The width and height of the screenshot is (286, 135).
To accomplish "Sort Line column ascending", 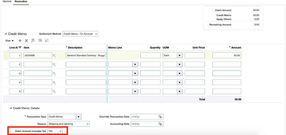I will 17,47.
